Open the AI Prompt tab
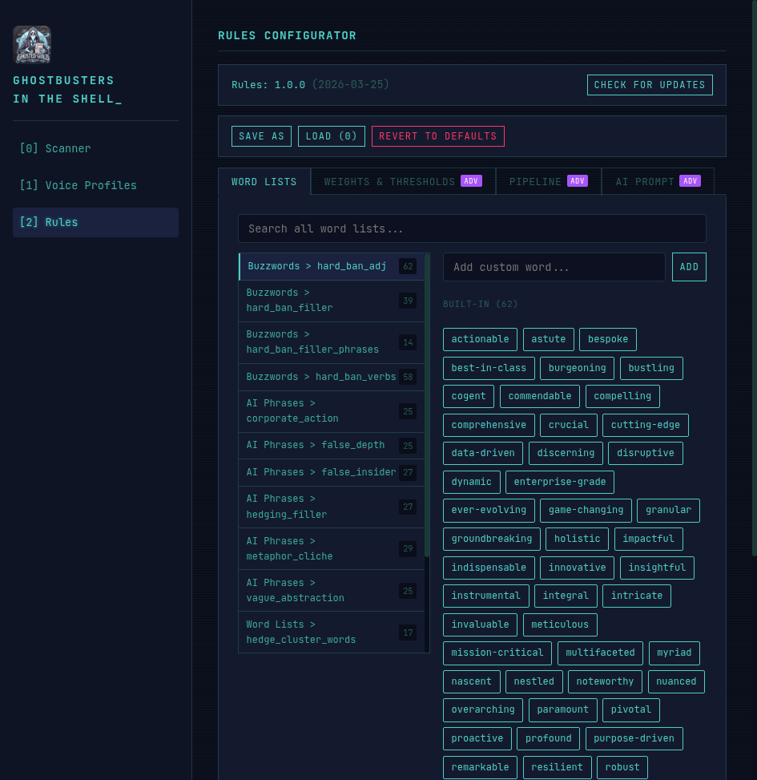 point(658,181)
